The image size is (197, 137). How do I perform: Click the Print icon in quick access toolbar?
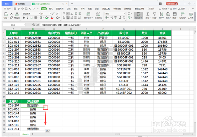23,8
